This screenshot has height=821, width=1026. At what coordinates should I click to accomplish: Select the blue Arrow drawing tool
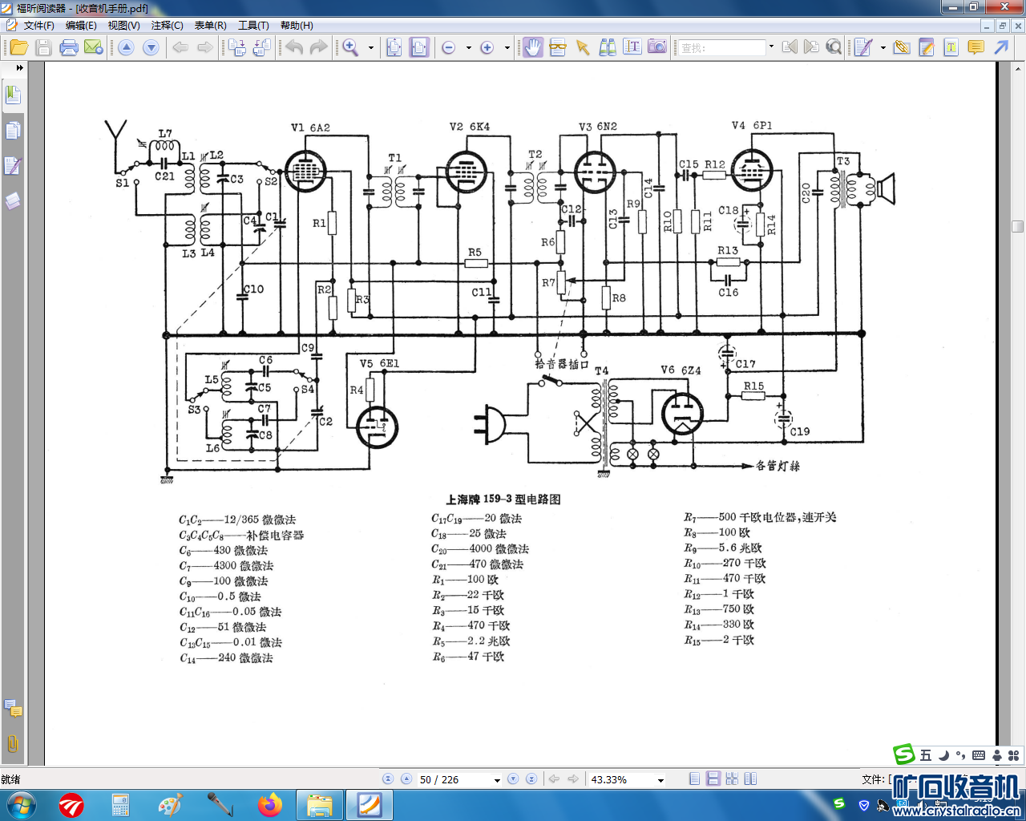[x=1001, y=47]
